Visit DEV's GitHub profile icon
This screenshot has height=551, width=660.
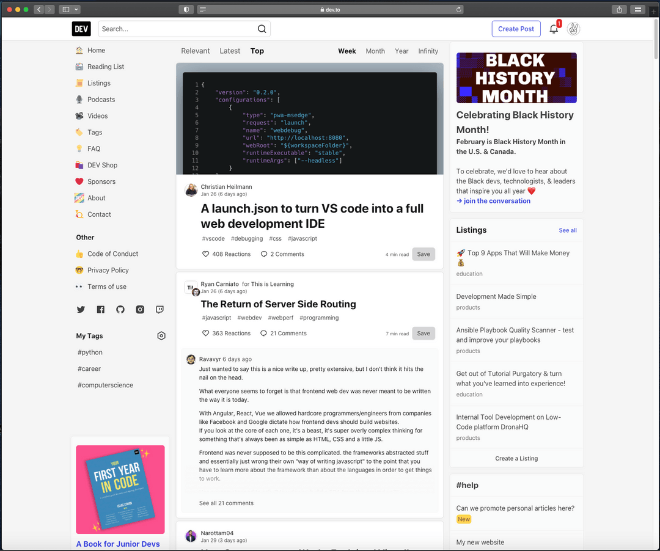click(x=120, y=310)
